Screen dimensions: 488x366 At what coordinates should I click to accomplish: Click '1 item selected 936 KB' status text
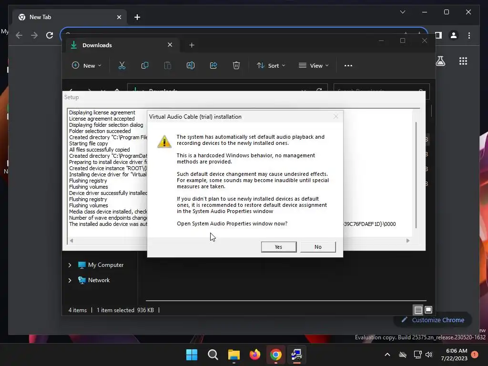(x=125, y=310)
